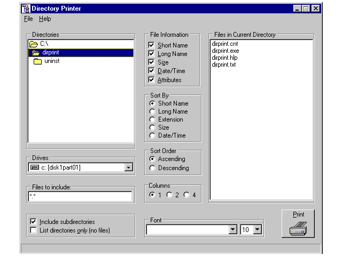Screen dimensions: 342x256
Task: Disable Include subdirectories checkbox
Action: pos(34,221)
